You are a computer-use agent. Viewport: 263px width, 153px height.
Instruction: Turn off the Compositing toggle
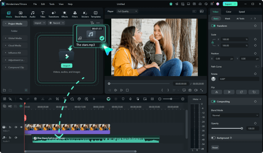[213, 102]
